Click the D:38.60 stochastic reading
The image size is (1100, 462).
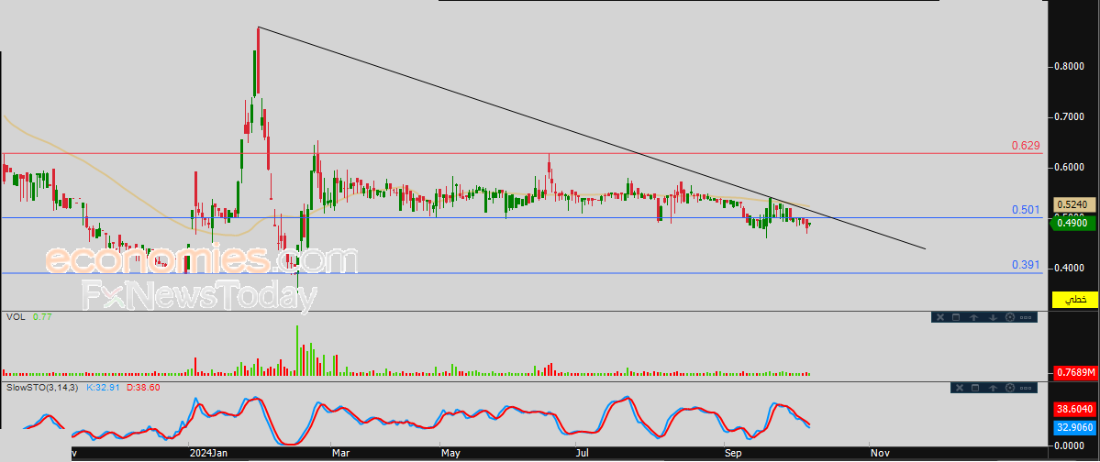click(143, 387)
